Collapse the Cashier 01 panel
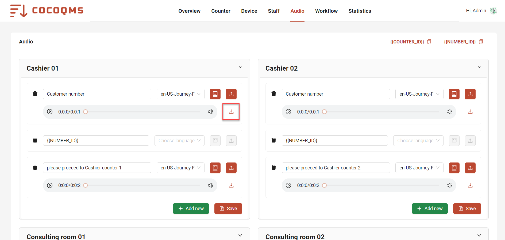Screen dimensions: 505x240 pyautogui.click(x=240, y=67)
